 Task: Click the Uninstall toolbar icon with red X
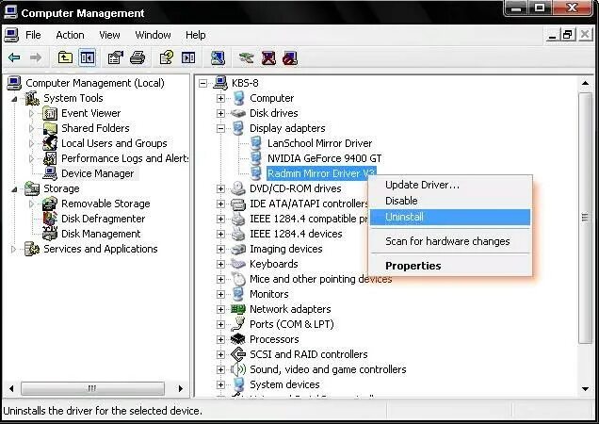point(268,58)
